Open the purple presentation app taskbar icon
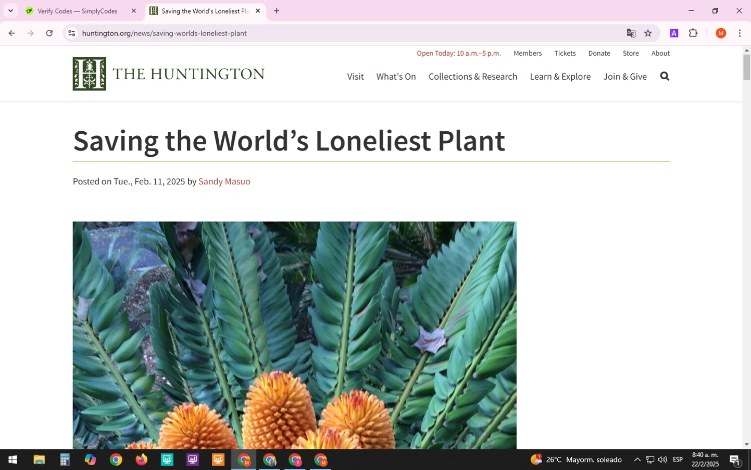Screen dimensions: 751x470 point(192,459)
